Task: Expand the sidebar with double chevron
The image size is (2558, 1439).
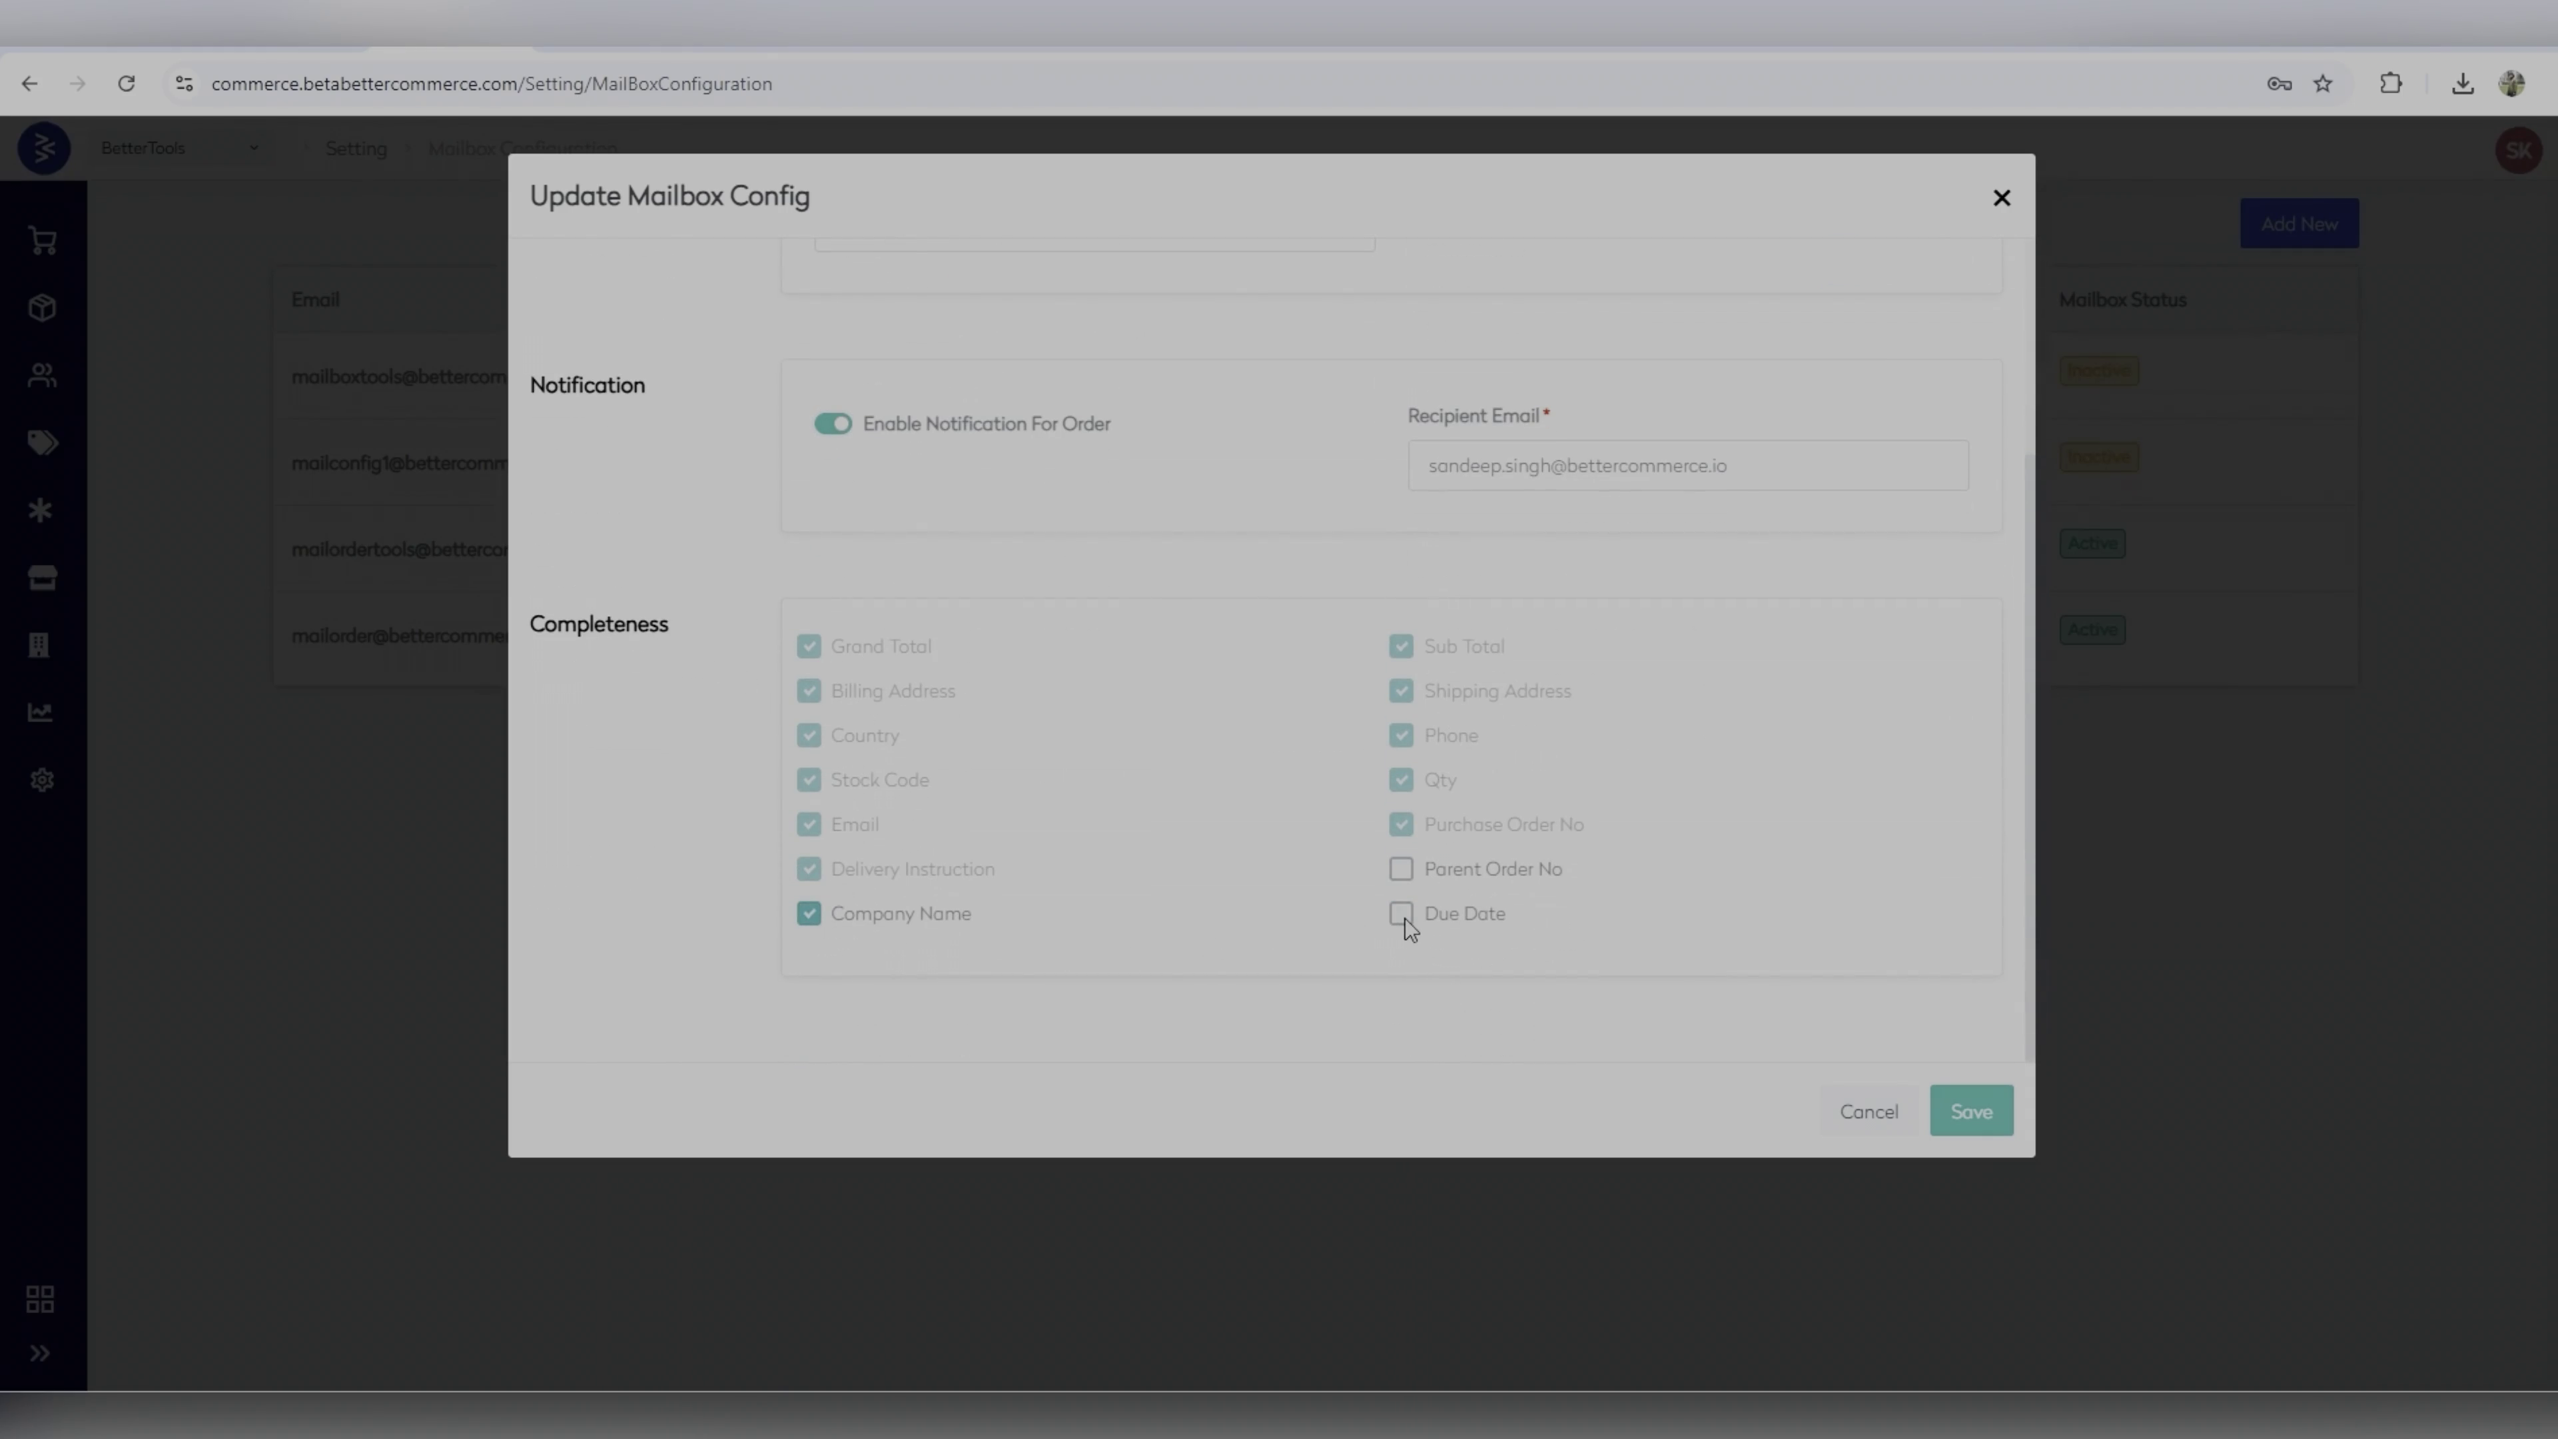Action: pos(40,1354)
